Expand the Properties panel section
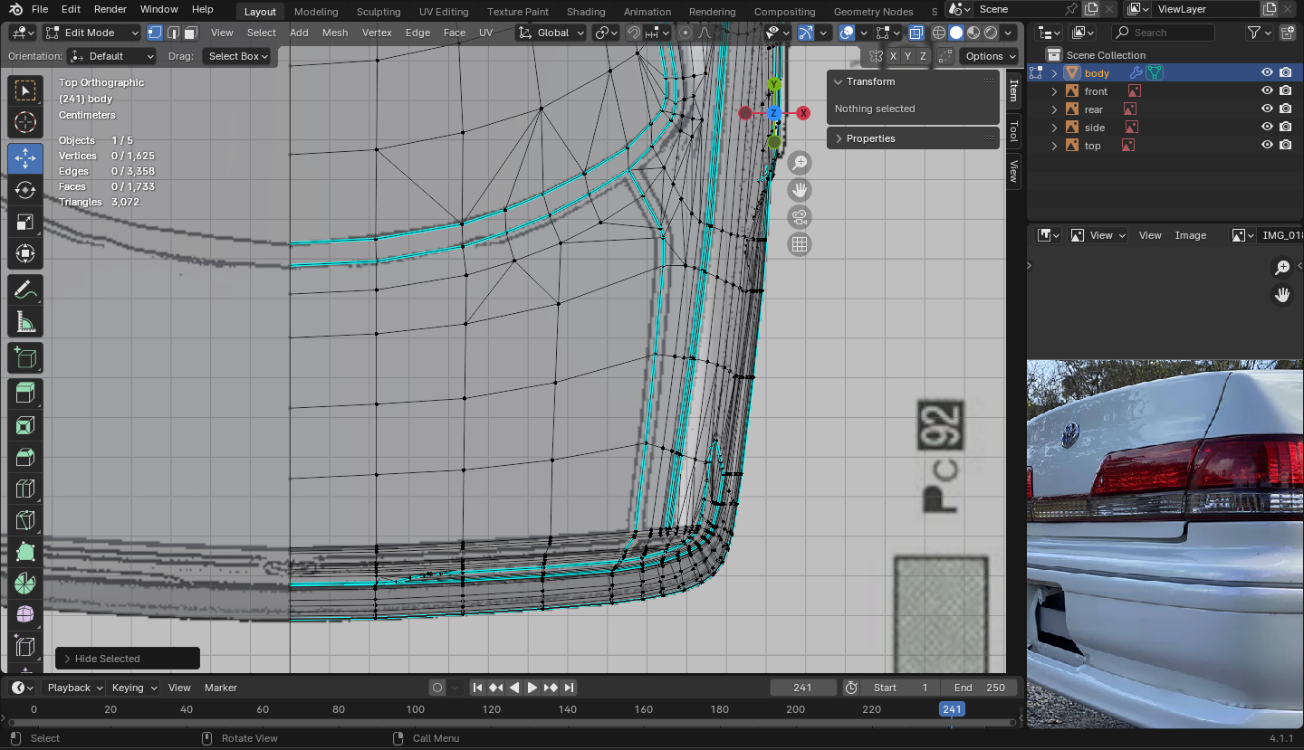The width and height of the screenshot is (1304, 750). [870, 138]
